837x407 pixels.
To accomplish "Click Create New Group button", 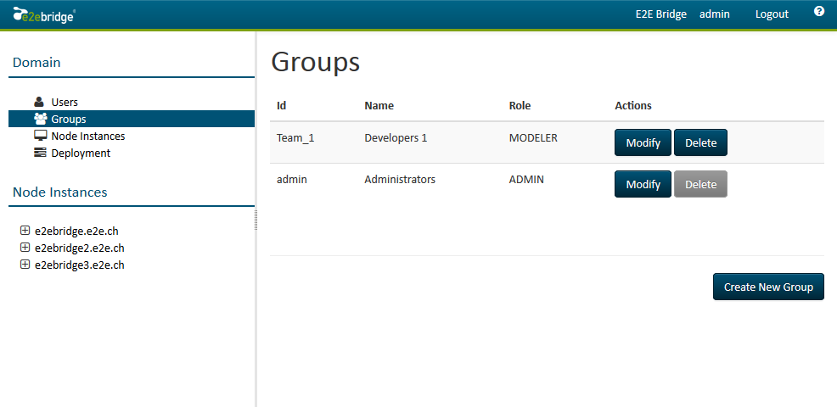I will tap(768, 287).
